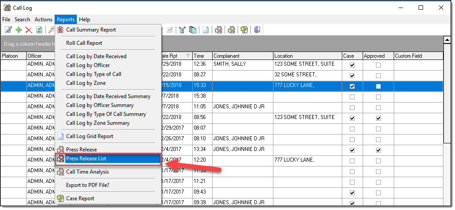
Task: Open the Actions menu
Action: tap(44, 20)
